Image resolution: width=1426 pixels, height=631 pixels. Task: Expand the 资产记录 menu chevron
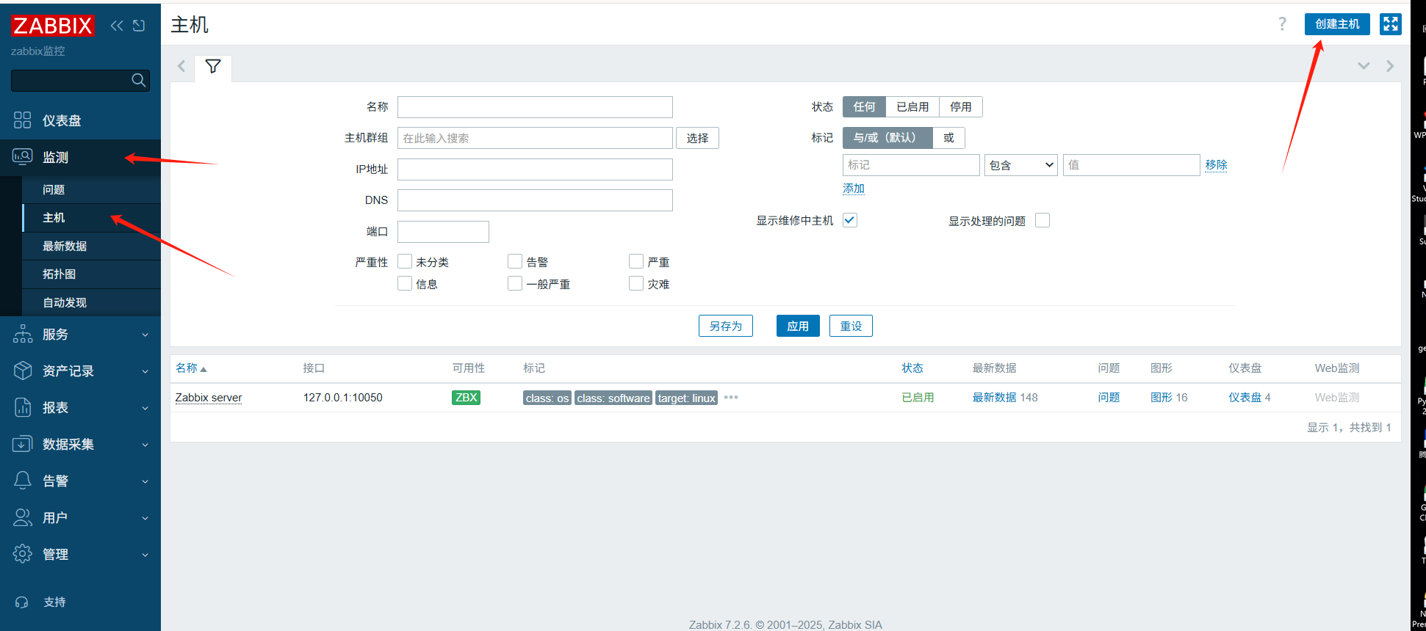pyautogui.click(x=145, y=371)
